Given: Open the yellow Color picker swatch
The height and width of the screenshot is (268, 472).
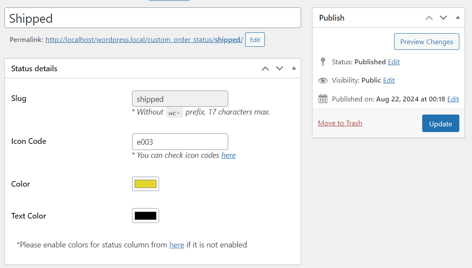Looking at the screenshot, I should (x=146, y=184).
